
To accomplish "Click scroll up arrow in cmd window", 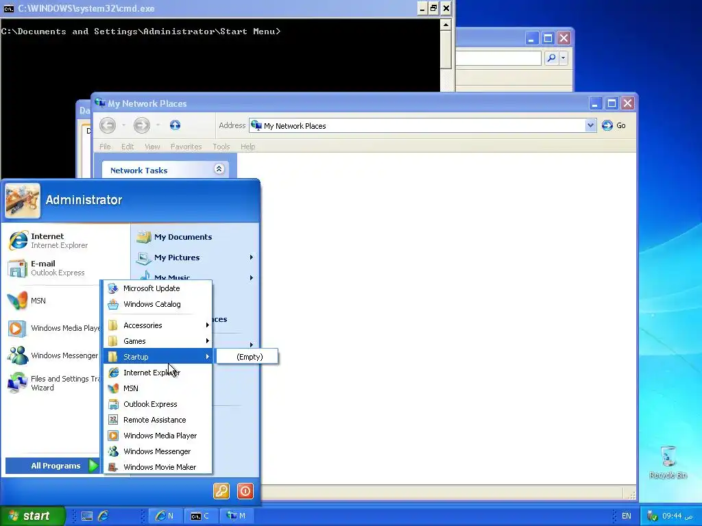I will click(446, 24).
